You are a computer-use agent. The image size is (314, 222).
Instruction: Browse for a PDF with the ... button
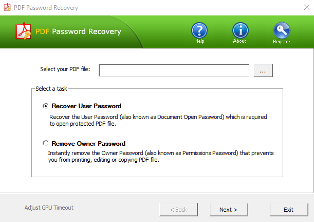(x=263, y=71)
